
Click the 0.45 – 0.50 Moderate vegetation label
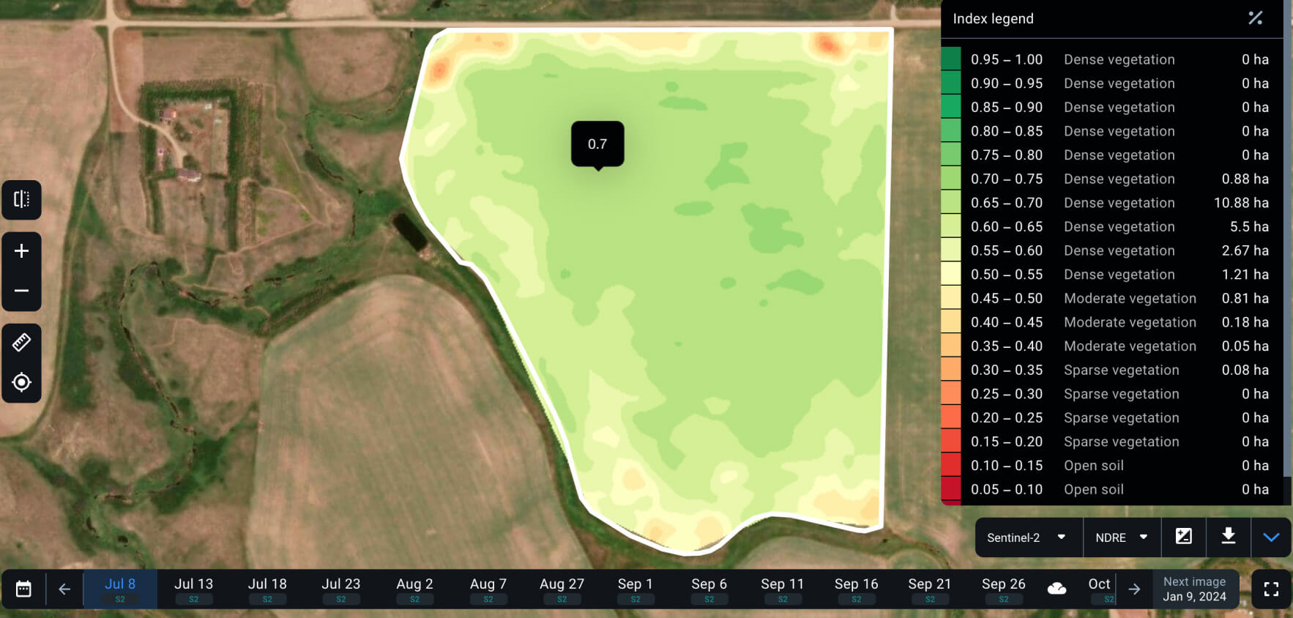tap(1130, 299)
